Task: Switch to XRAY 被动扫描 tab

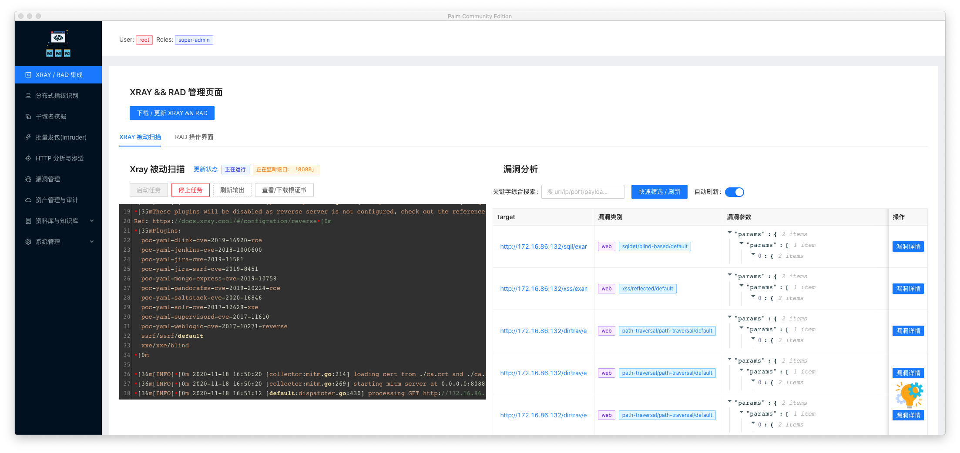Action: point(140,137)
